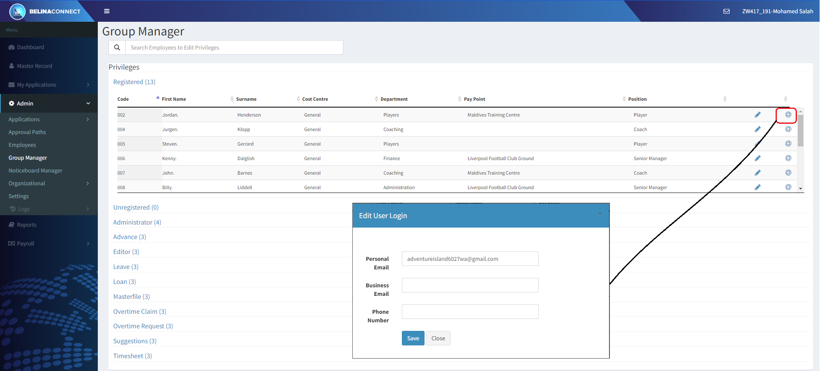
Task: Edit privileges pencil for John Barnes
Action: click(757, 173)
